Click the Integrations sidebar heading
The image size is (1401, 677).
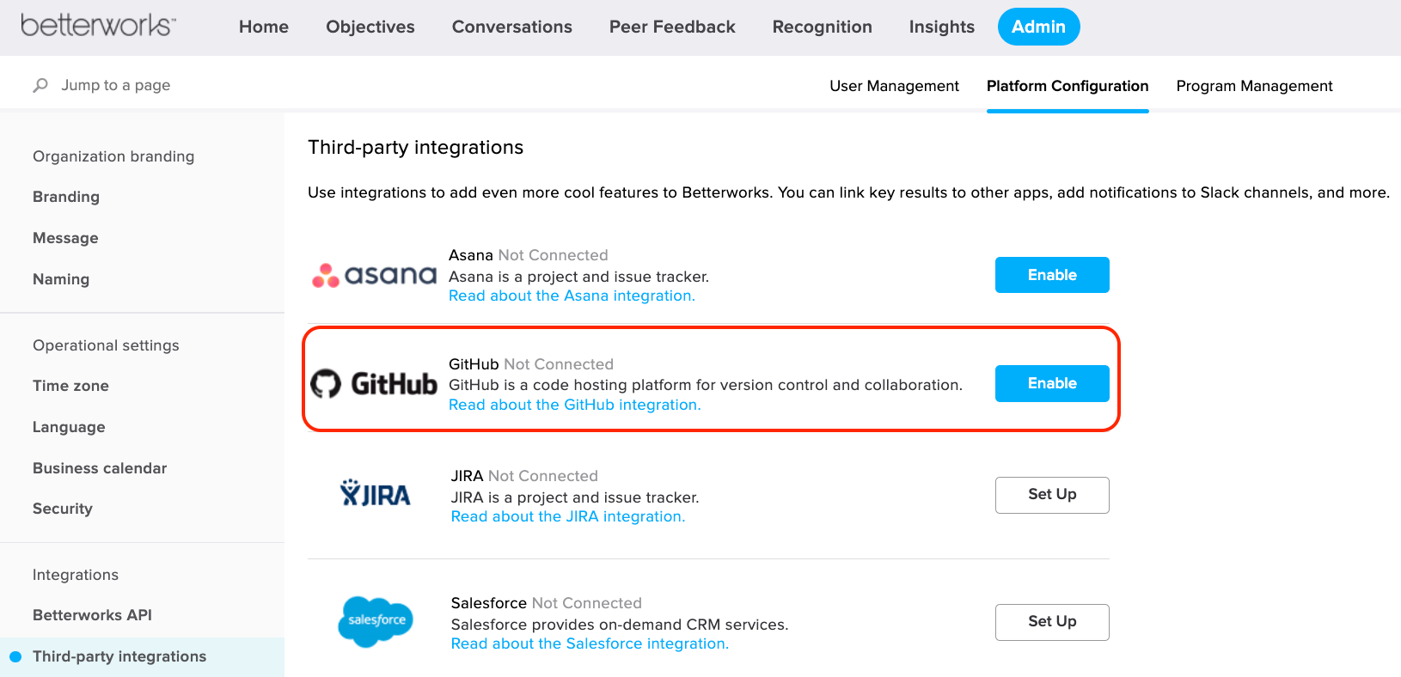point(76,575)
